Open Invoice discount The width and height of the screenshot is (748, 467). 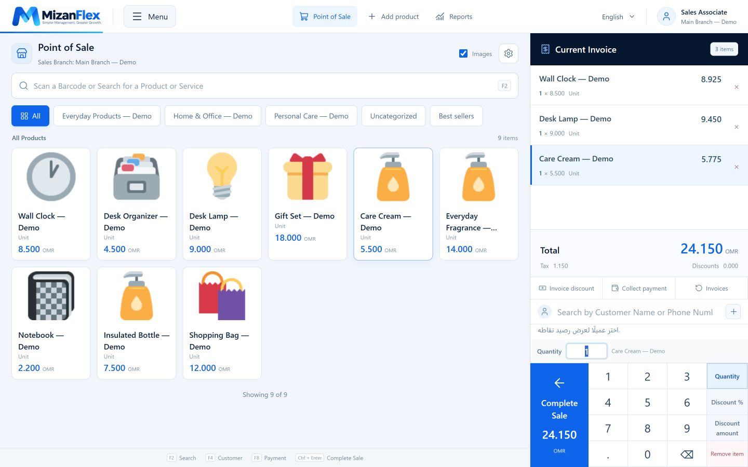[x=566, y=288]
